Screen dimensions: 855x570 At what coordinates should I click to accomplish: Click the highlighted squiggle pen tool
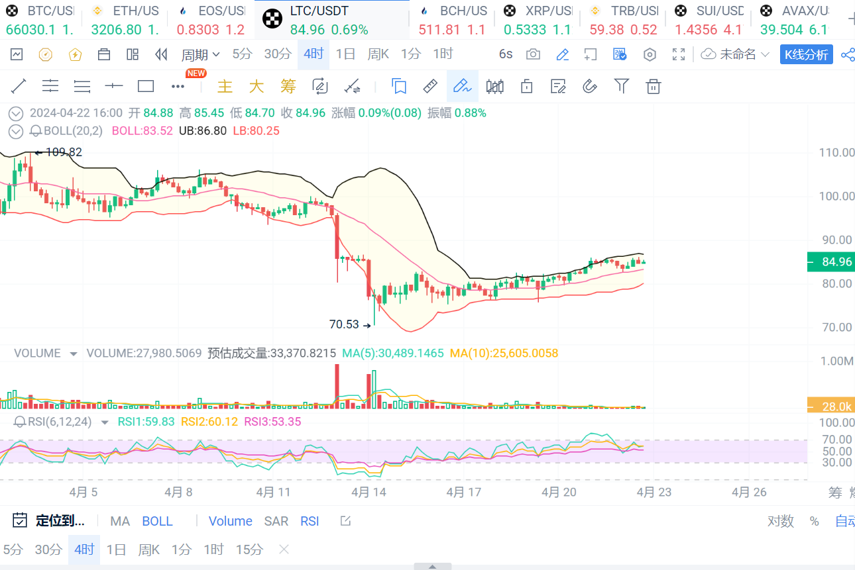pos(462,86)
